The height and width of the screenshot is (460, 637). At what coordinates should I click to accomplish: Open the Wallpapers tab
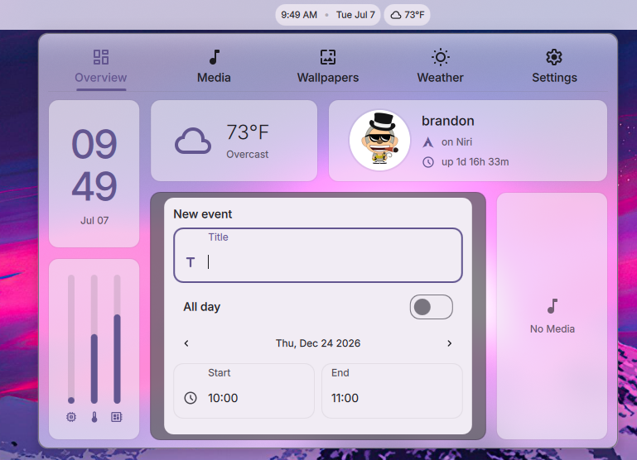[x=328, y=66]
